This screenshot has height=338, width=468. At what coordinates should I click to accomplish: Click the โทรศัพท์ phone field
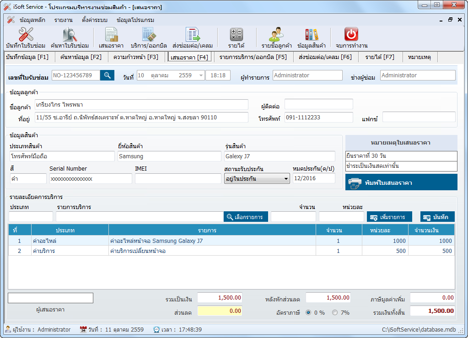(319, 118)
